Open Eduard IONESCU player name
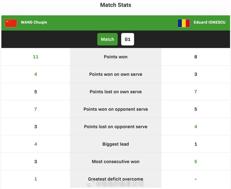 tap(210, 22)
